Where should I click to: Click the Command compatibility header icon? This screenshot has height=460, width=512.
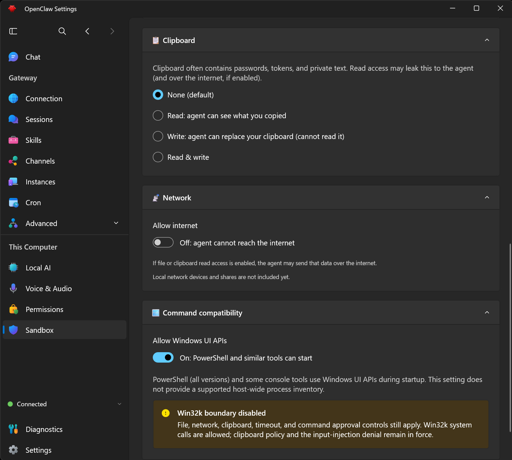tap(156, 313)
